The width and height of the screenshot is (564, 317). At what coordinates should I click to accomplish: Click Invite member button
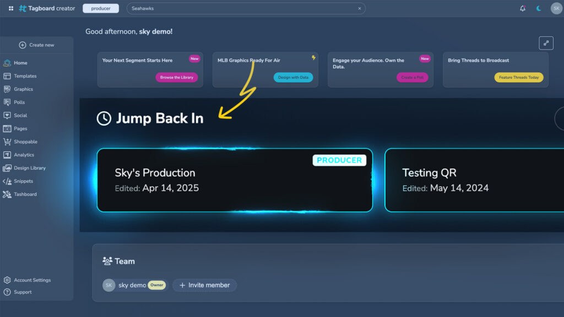[205, 286]
